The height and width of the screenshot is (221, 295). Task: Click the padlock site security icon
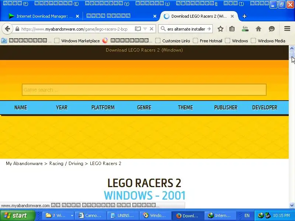tap(17, 29)
